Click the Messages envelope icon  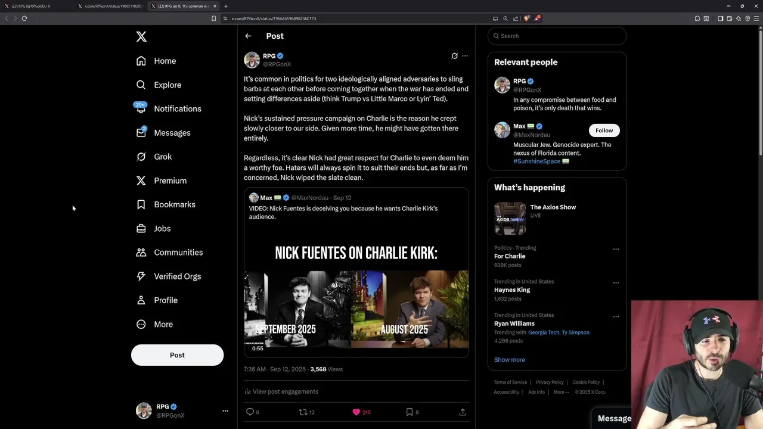pyautogui.click(x=141, y=133)
